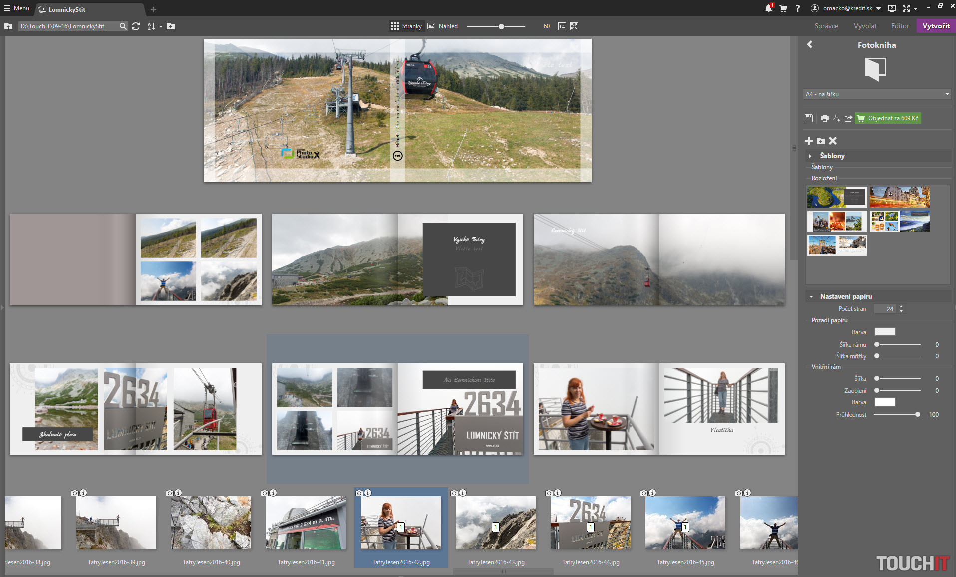Switch to Stránky pages view
Image resolution: width=956 pixels, height=577 pixels.
click(406, 26)
